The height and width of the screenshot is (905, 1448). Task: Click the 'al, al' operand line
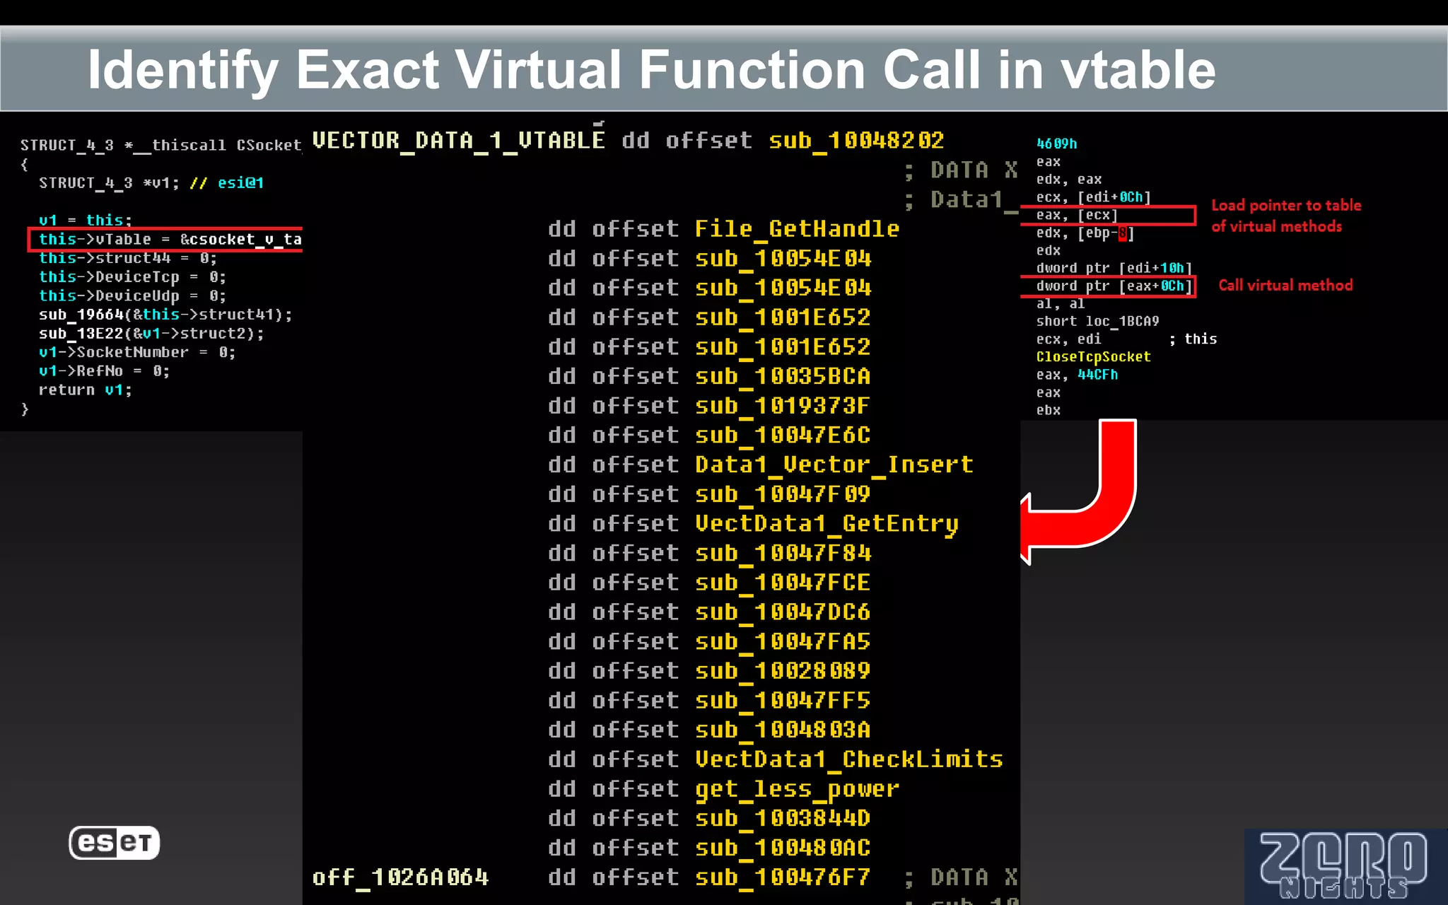pyautogui.click(x=1061, y=303)
